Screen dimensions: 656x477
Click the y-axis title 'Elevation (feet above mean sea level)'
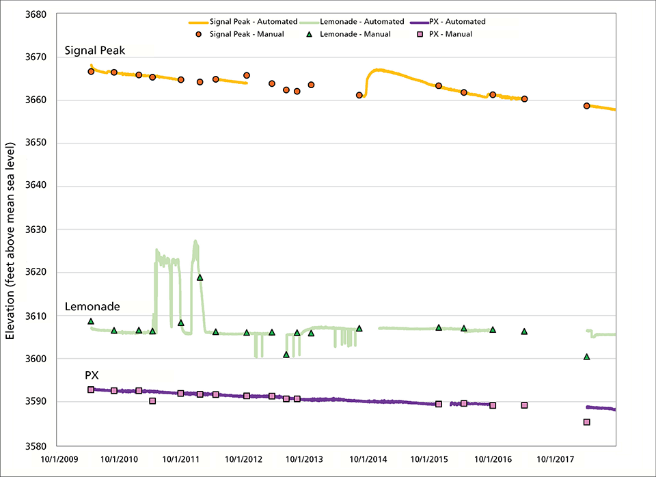point(10,241)
